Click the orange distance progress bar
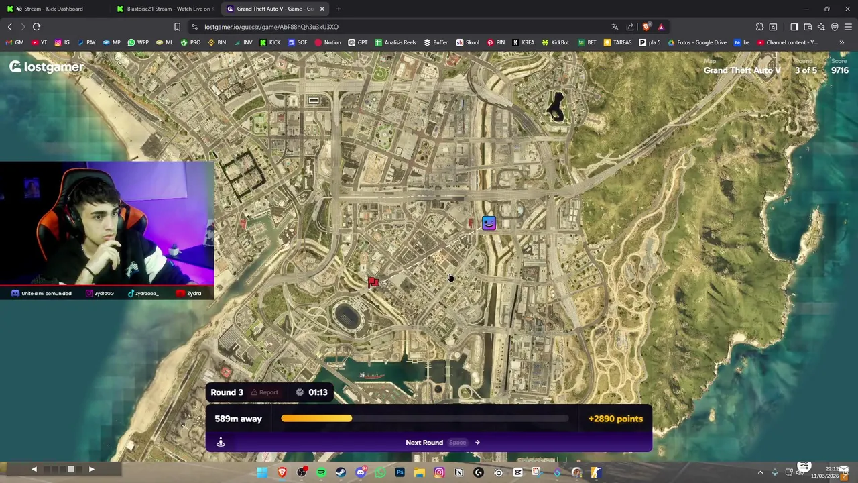The image size is (858, 483). [x=316, y=419]
